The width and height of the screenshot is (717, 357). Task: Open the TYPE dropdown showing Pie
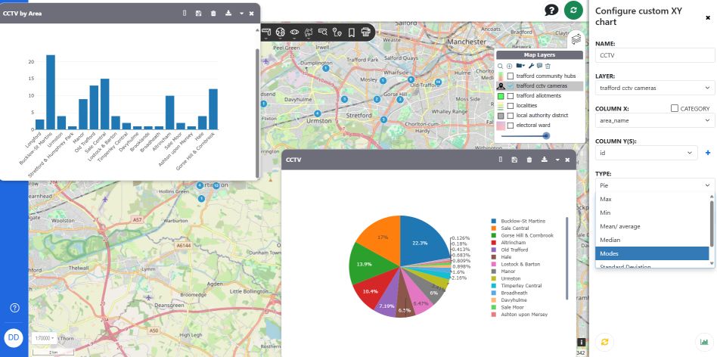(x=655, y=185)
